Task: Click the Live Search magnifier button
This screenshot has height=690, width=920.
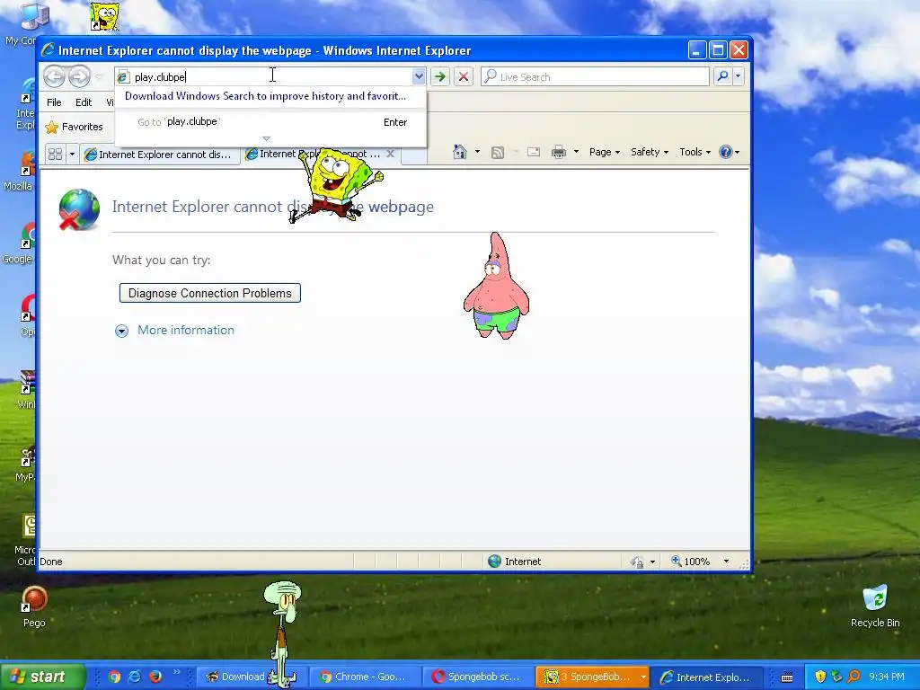Action: click(723, 76)
